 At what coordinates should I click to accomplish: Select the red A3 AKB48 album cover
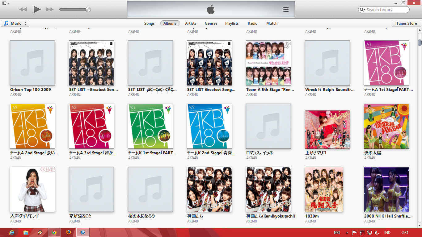click(x=91, y=126)
